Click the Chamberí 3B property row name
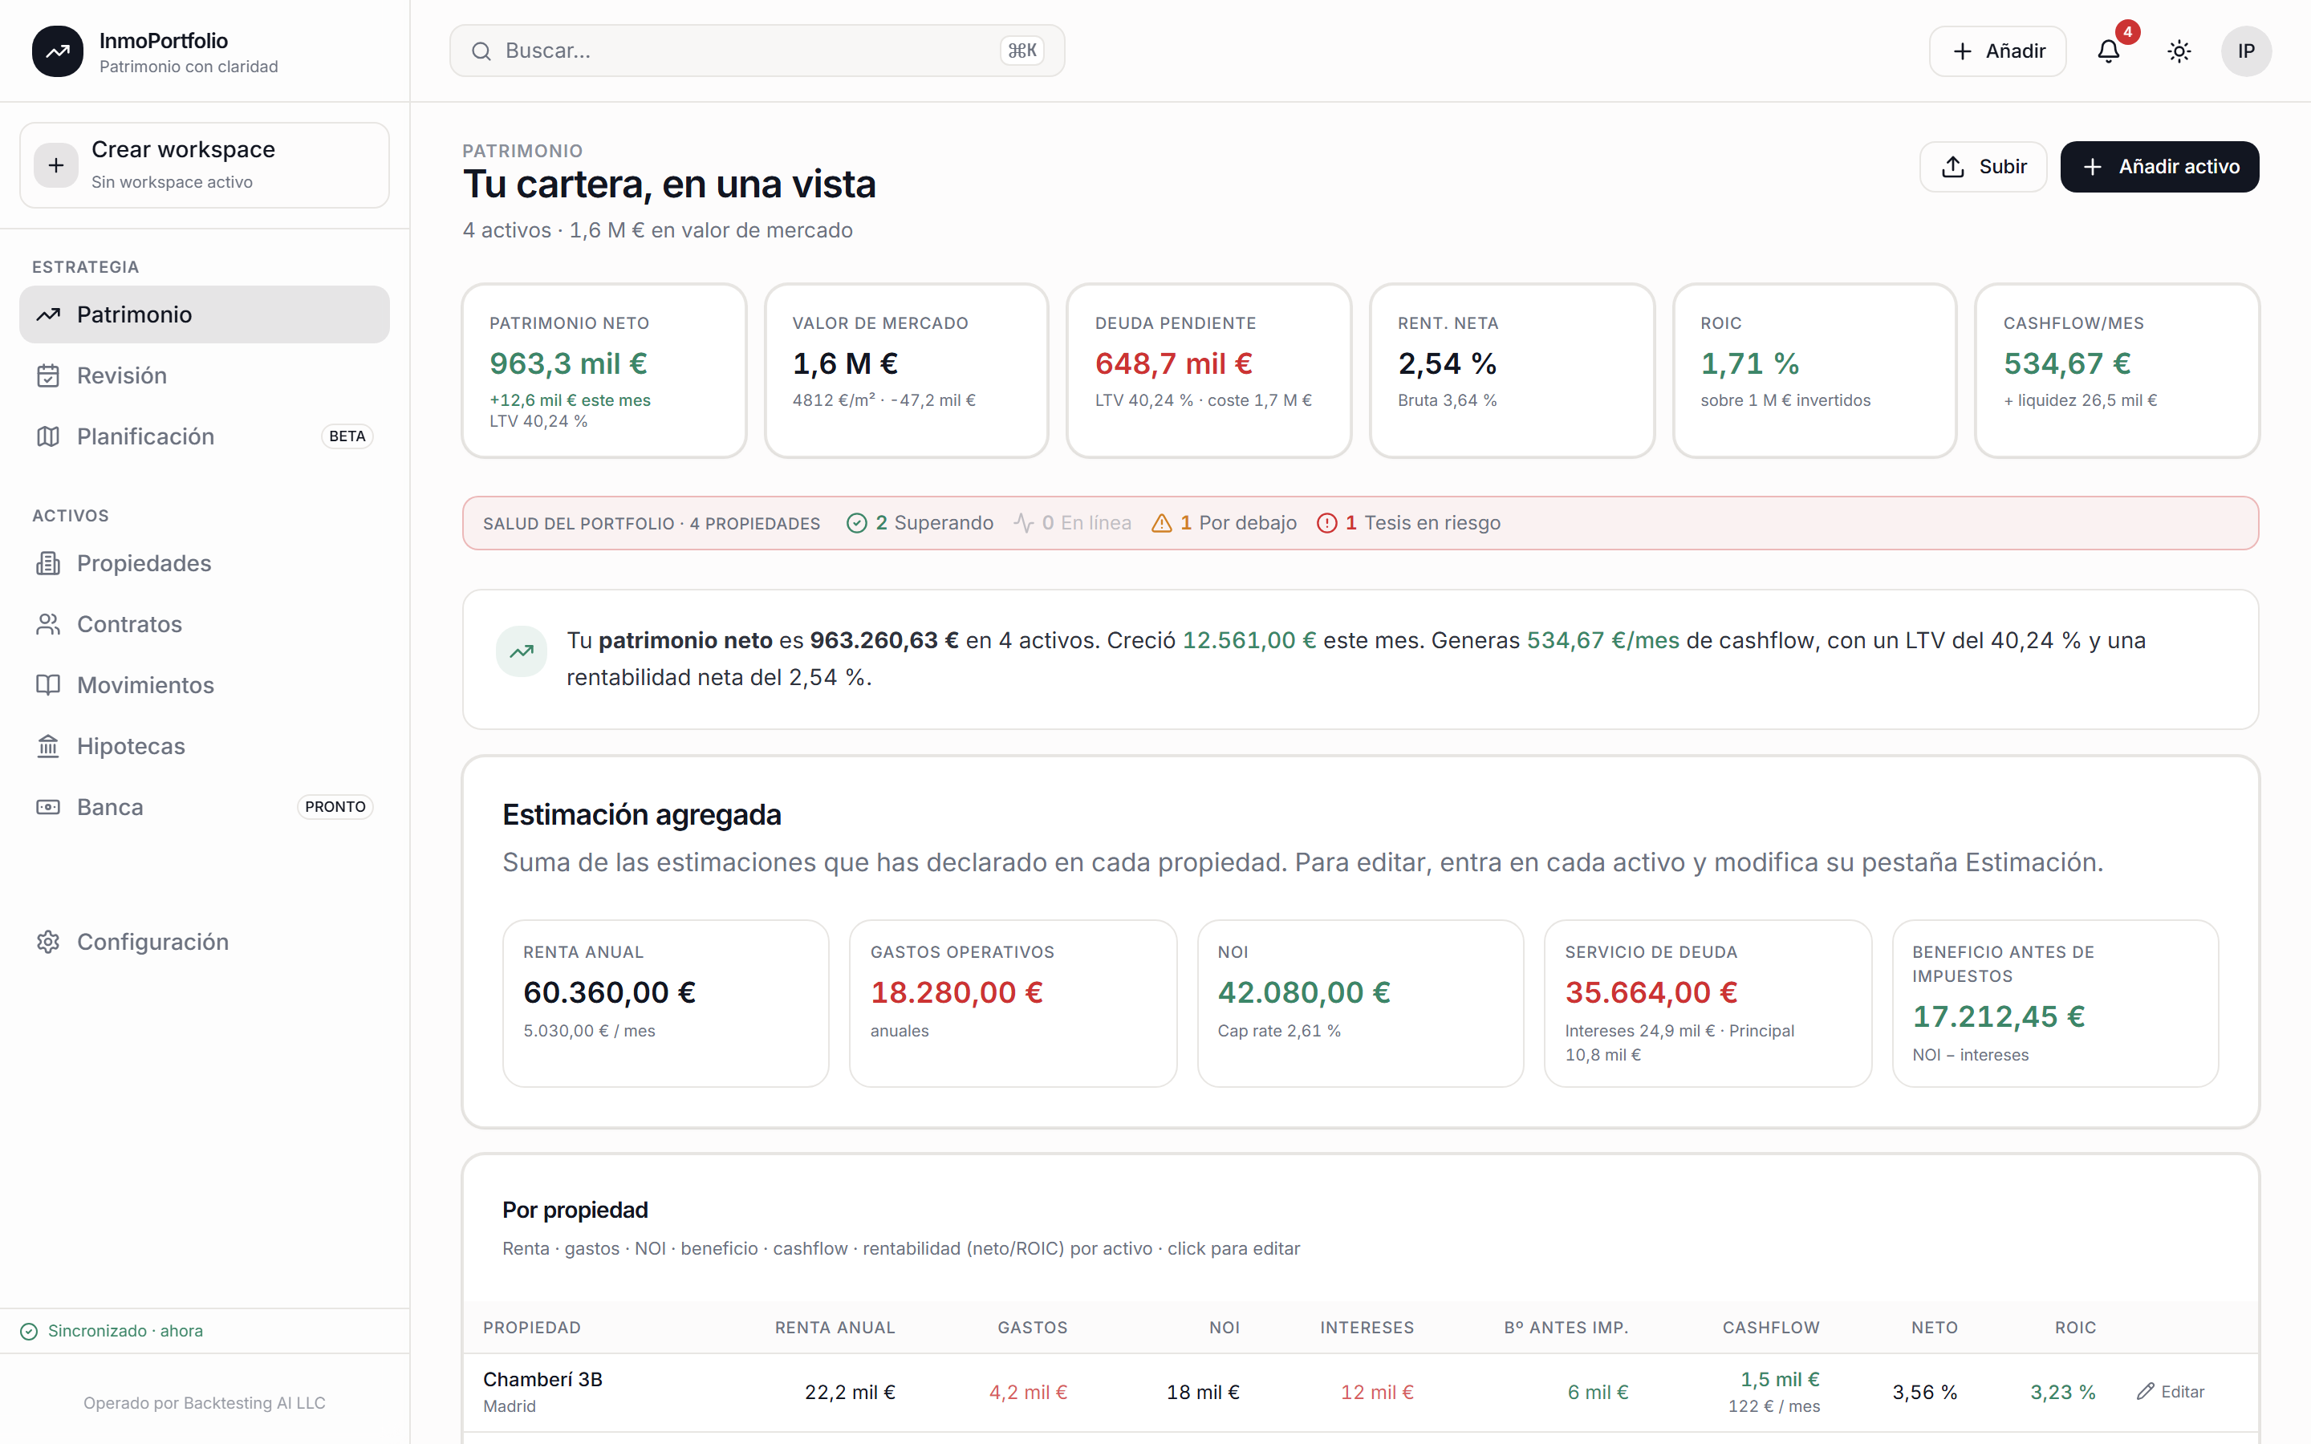2311x1444 pixels. pos(542,1379)
